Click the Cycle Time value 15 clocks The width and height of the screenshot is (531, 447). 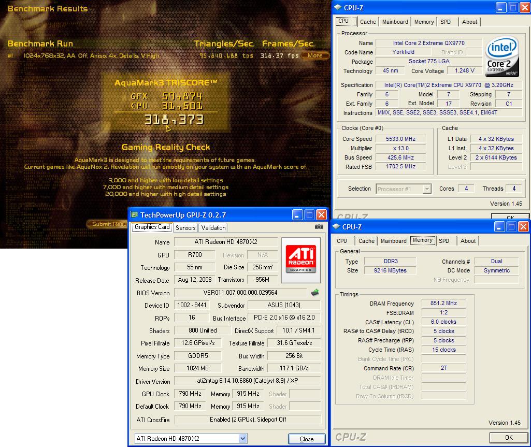(x=443, y=350)
